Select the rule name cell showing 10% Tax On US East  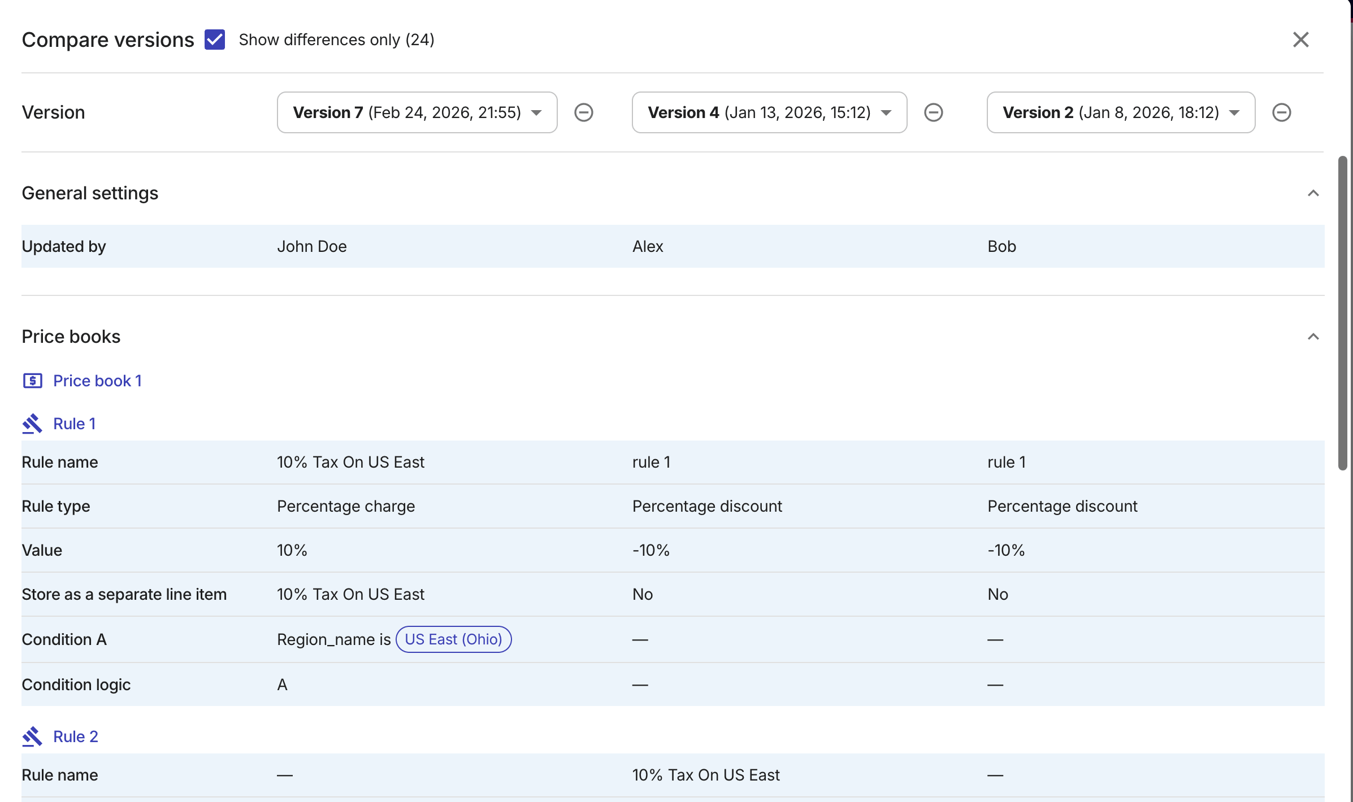(x=350, y=461)
